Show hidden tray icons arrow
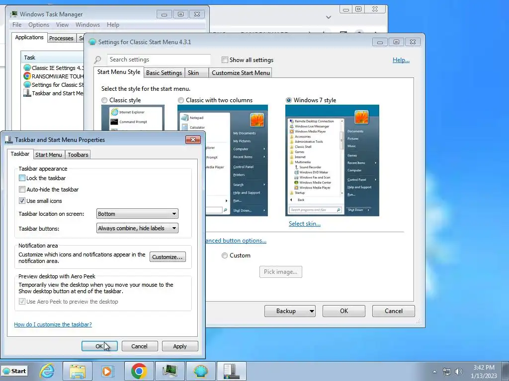Viewport: 509px width, 381px height. (x=434, y=372)
